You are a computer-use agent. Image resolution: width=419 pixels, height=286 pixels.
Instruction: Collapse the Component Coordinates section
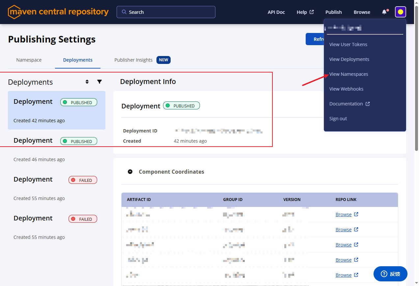pyautogui.click(x=130, y=172)
